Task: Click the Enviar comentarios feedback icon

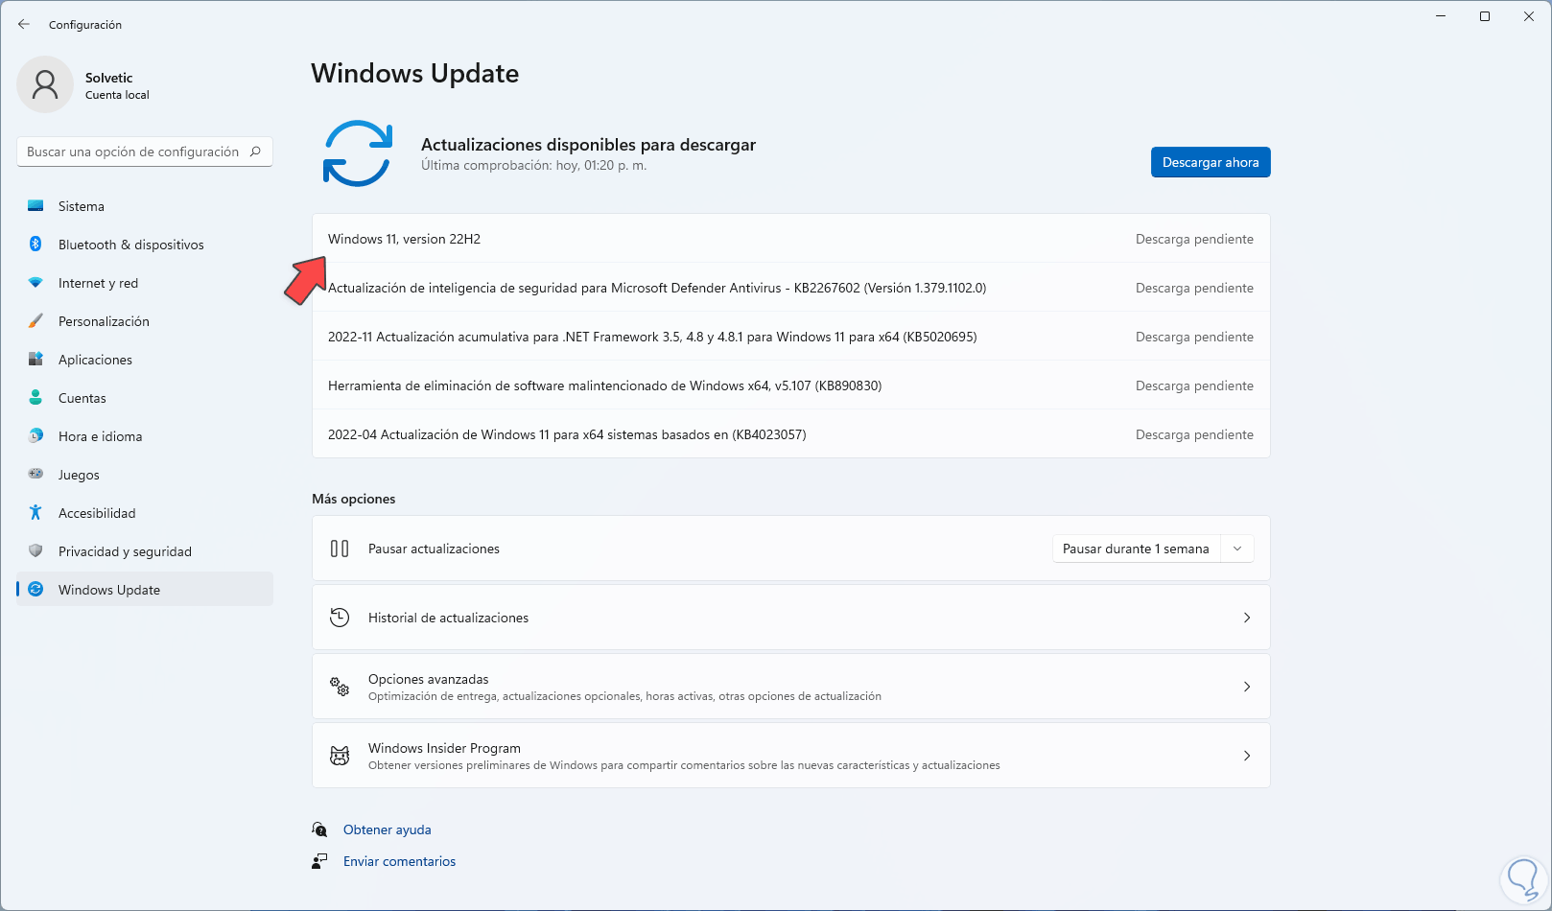Action: pyautogui.click(x=319, y=861)
